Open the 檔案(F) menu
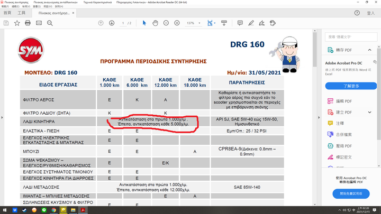 (x=5, y=6)
